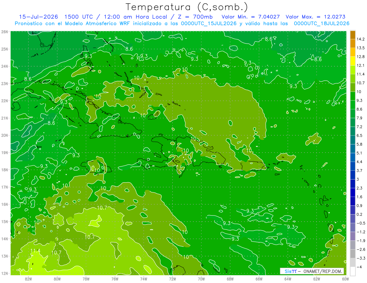Viewport: 367px width, 283px height.
Task: Click the 5.1 color bar value
Action: (x=359, y=153)
